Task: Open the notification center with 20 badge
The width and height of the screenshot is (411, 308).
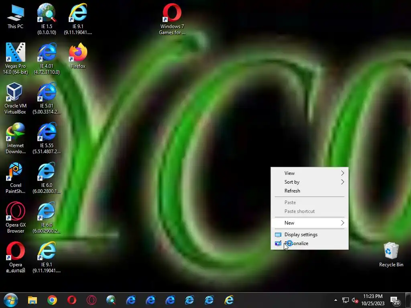Action: click(395, 300)
